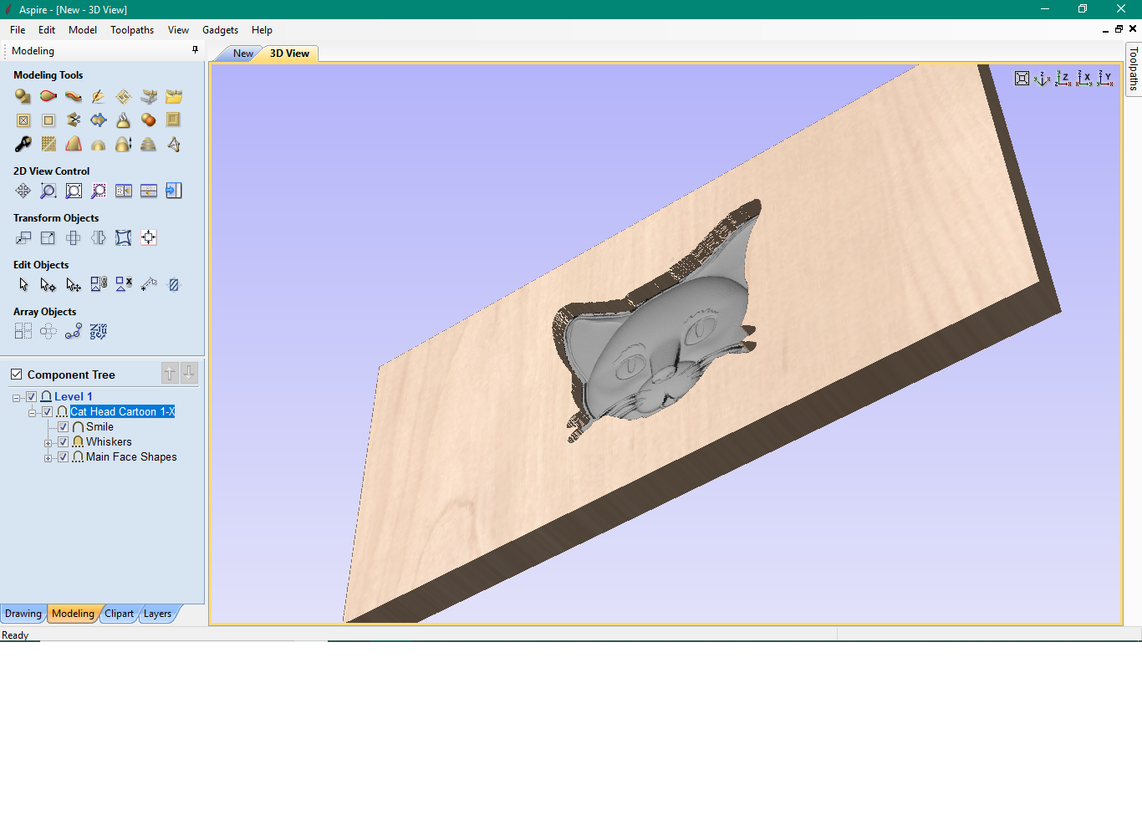Uncheck the Smile component checkbox
The image size is (1142, 836).
(x=63, y=427)
